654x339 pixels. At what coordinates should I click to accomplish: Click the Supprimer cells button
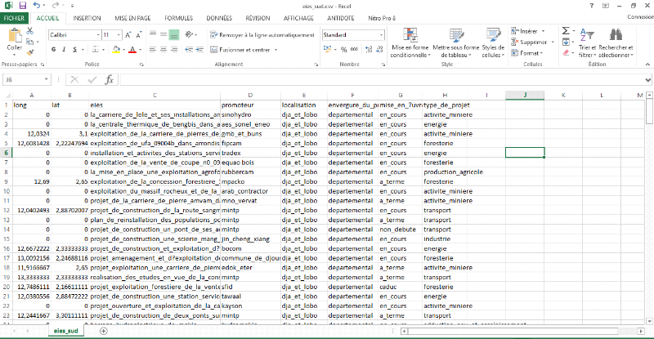(x=533, y=42)
